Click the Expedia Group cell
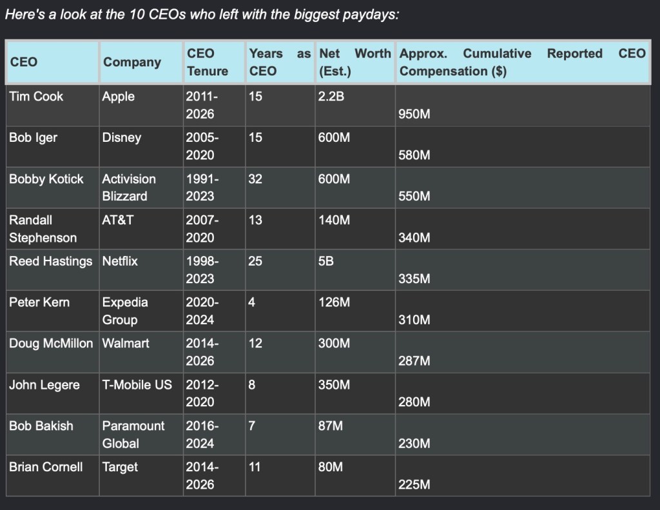Viewport: 660px width, 510px height. (x=141, y=311)
